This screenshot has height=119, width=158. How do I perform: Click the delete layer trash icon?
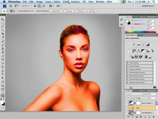(x=153, y=117)
